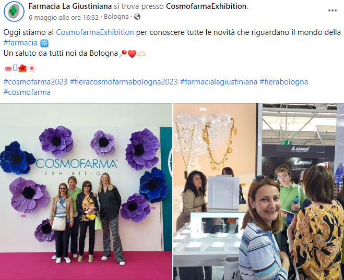
Task: Open the Bologna location link
Action: click(x=116, y=17)
